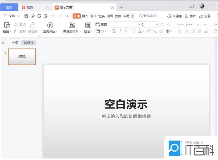218x160 pixels.
Task: Switch to the Design (设计) tab
Action: [93, 16]
